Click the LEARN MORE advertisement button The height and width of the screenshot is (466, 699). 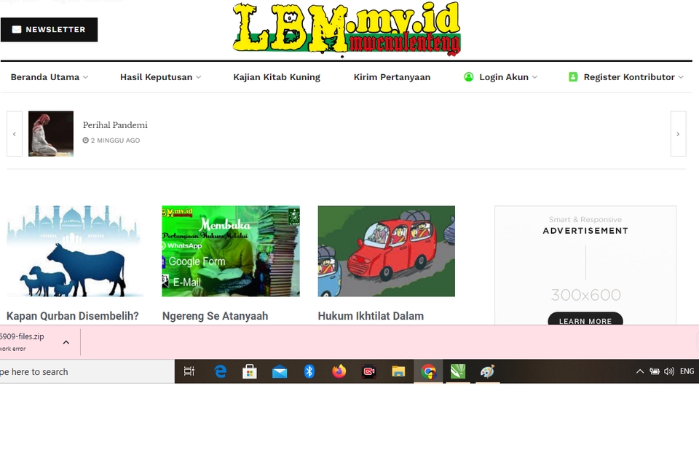coord(585,320)
